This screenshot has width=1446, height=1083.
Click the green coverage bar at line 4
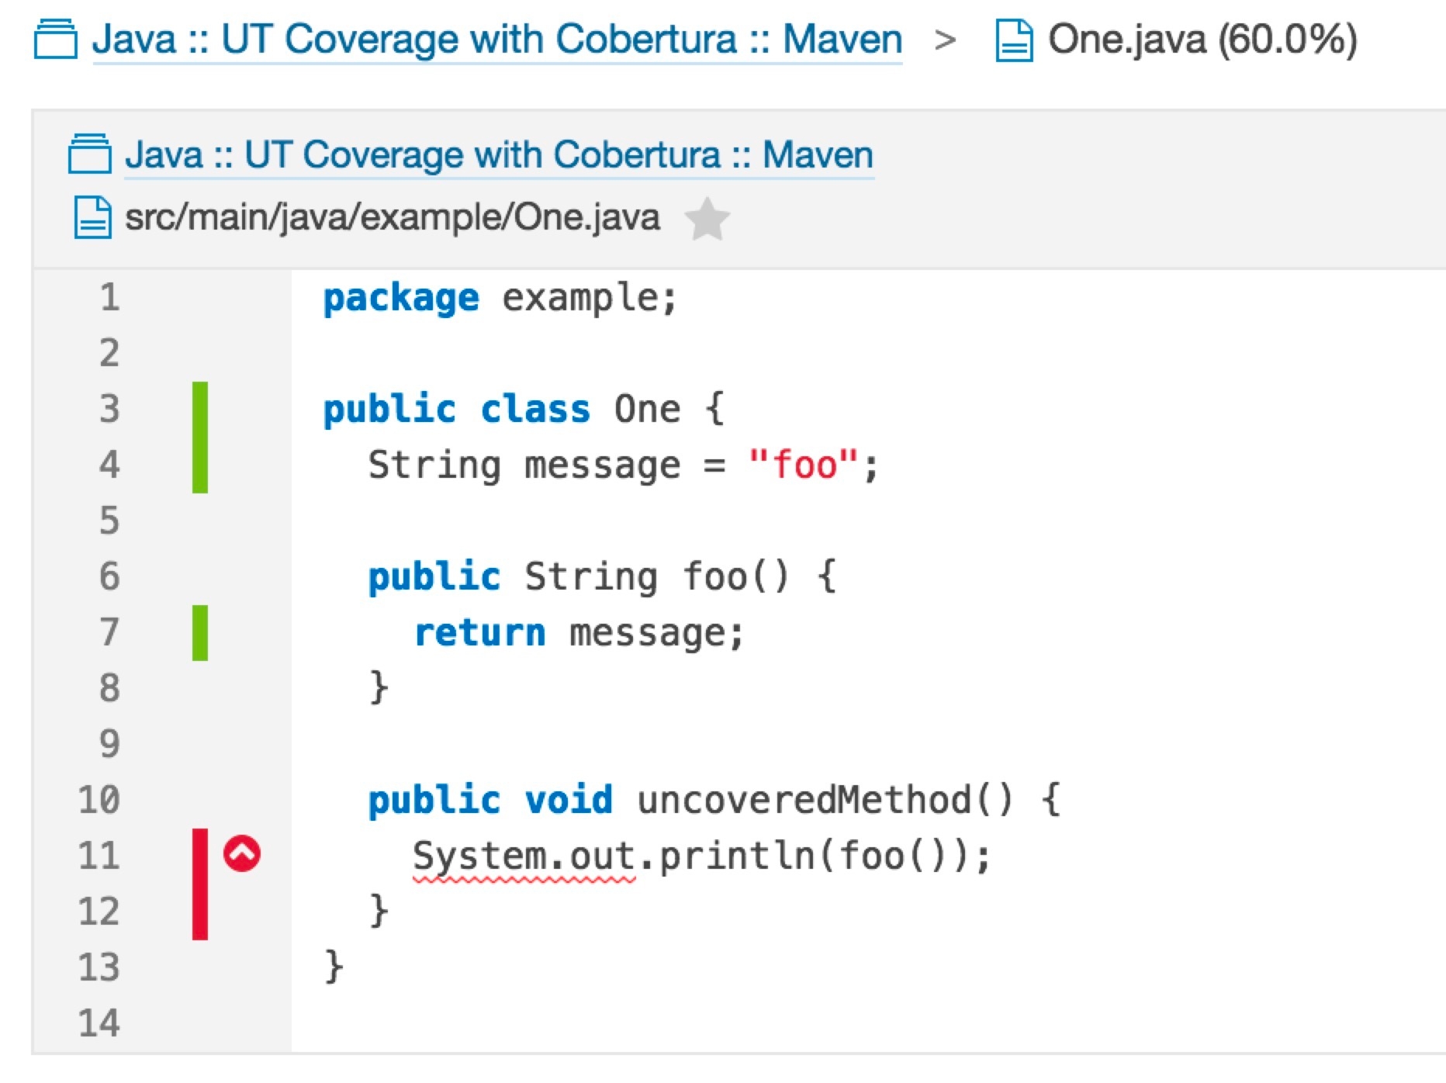[x=200, y=465]
